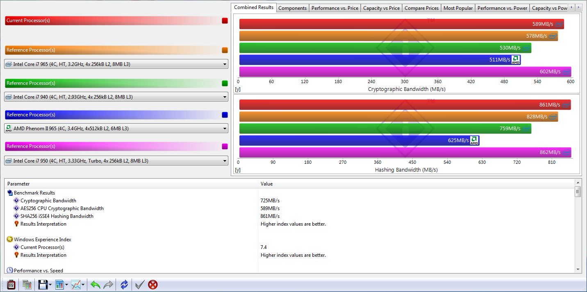
Task: Click the orange 828MB/s Hashing Bandwidth bar
Action: click(x=399, y=117)
